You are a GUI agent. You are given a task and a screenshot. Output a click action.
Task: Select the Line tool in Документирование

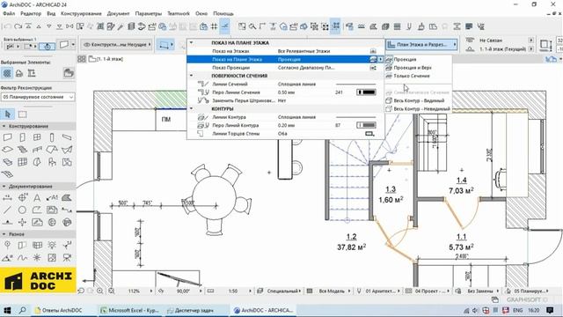click(x=7, y=210)
